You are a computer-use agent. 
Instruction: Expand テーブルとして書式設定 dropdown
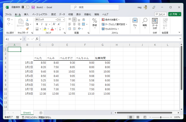coord(126,24)
